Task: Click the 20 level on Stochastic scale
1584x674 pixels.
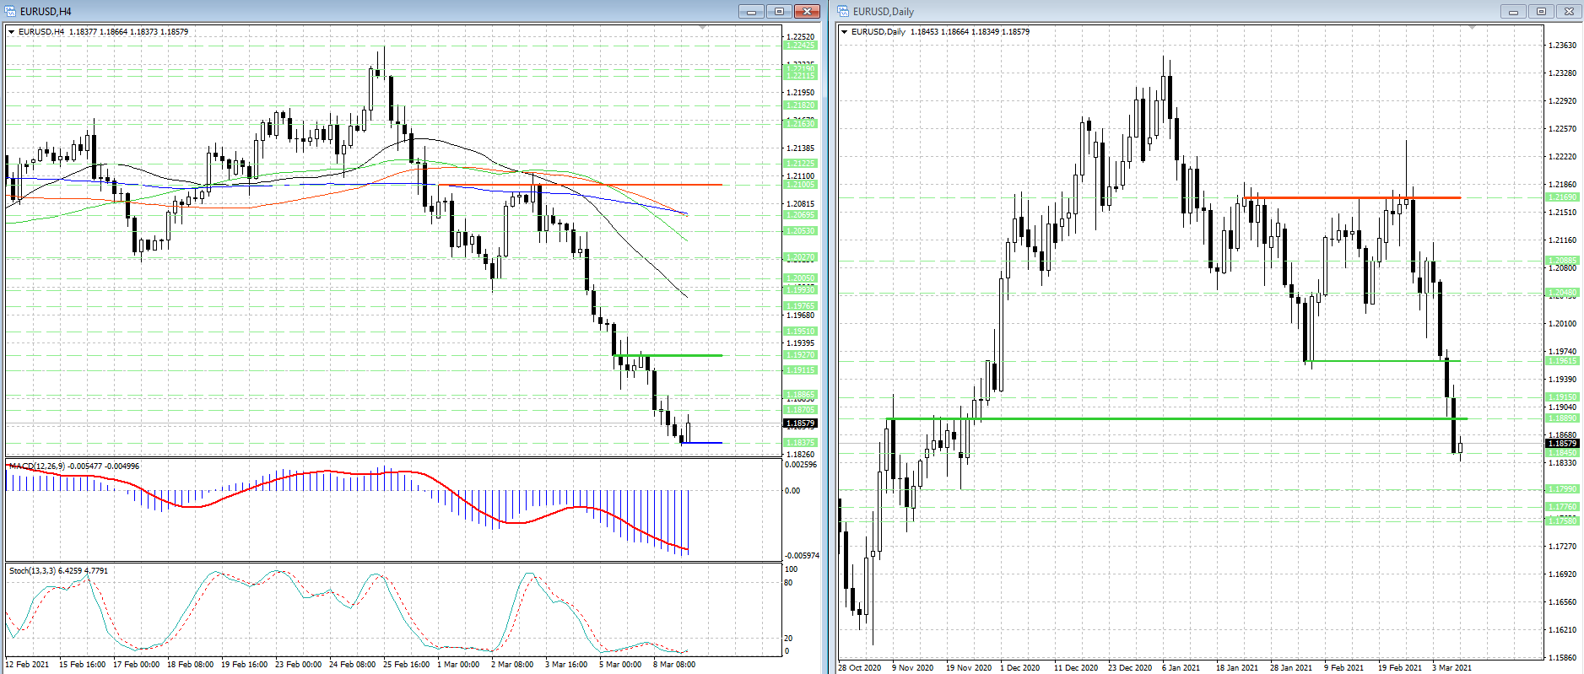Action: pyautogui.click(x=789, y=639)
